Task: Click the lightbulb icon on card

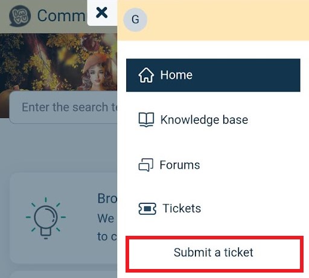Action: pos(46,218)
